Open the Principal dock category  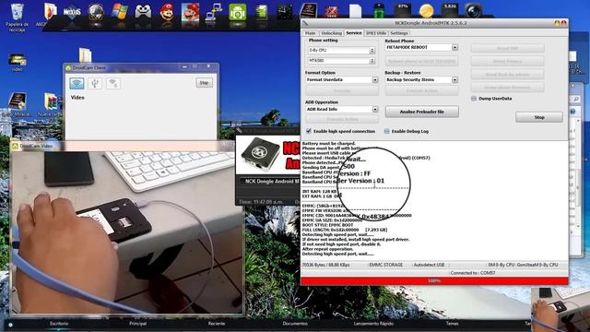coord(137,324)
